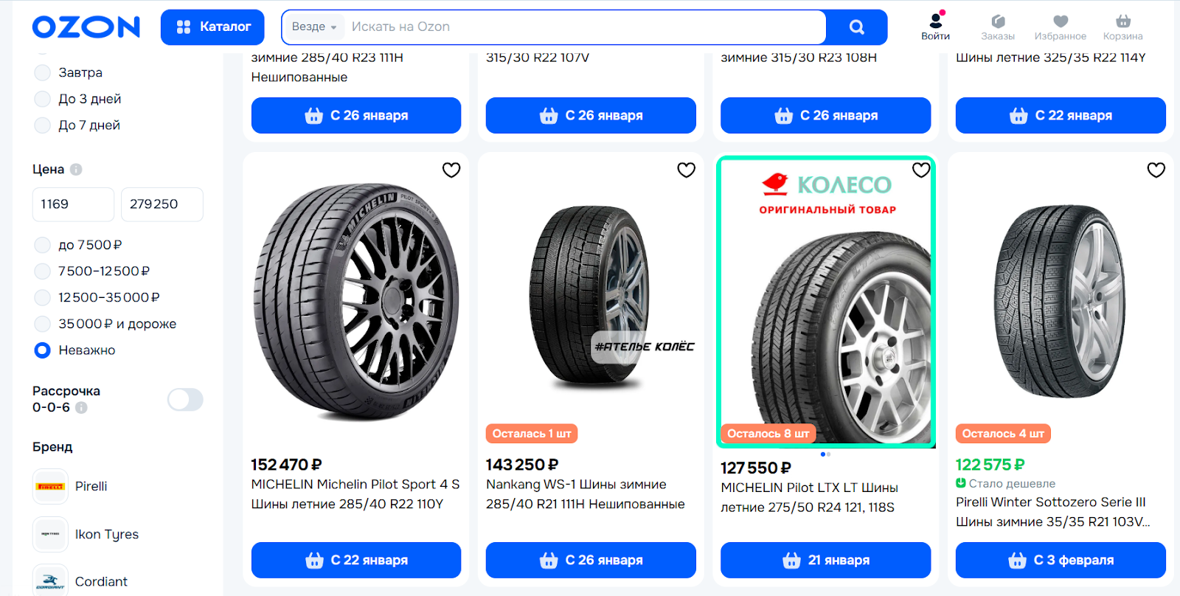
Task: Choose the 12500–35000 ₽ price range
Action: coord(43,298)
